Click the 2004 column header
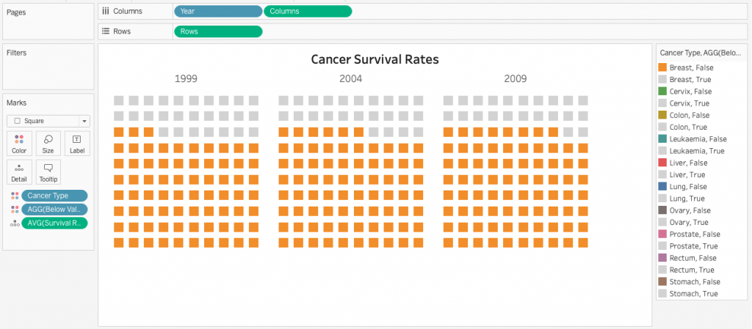 point(350,78)
